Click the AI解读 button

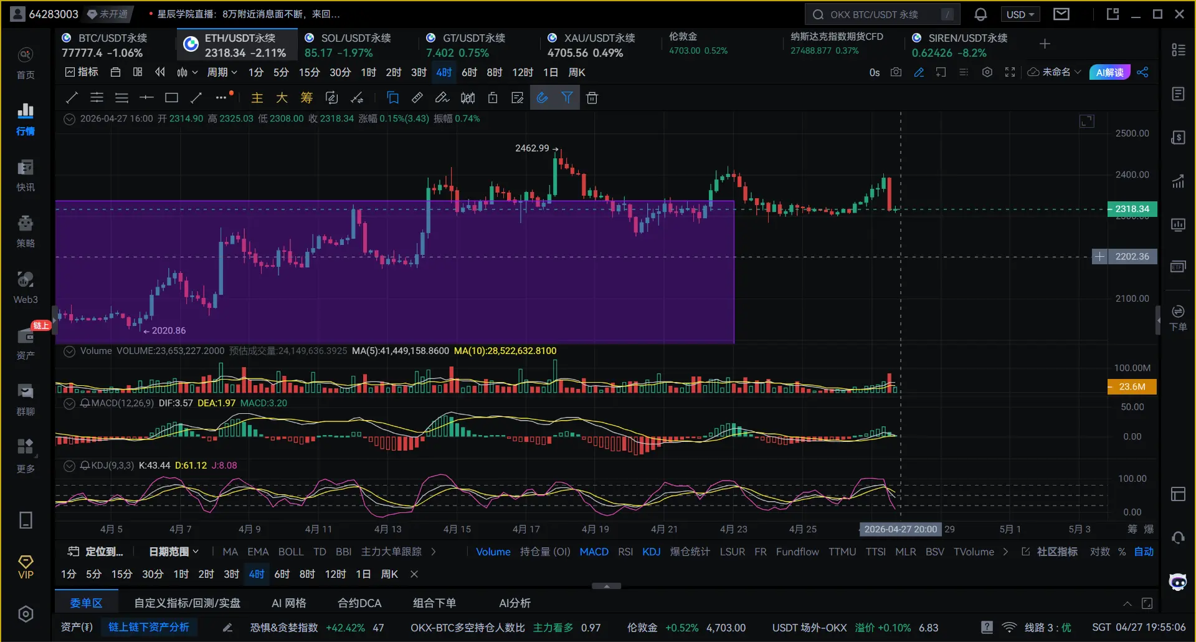(x=1109, y=72)
